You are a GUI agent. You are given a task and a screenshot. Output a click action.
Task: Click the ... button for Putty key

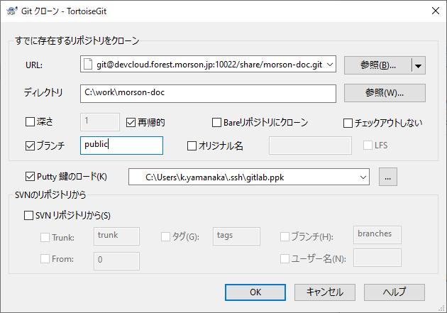[x=388, y=176]
